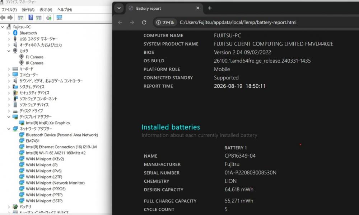Click the Update driver toolbar icon

(x=49, y=18)
